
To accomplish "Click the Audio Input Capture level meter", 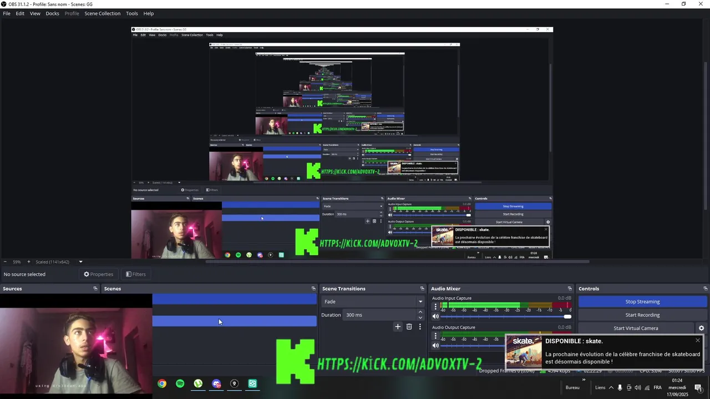I will [x=506, y=305].
